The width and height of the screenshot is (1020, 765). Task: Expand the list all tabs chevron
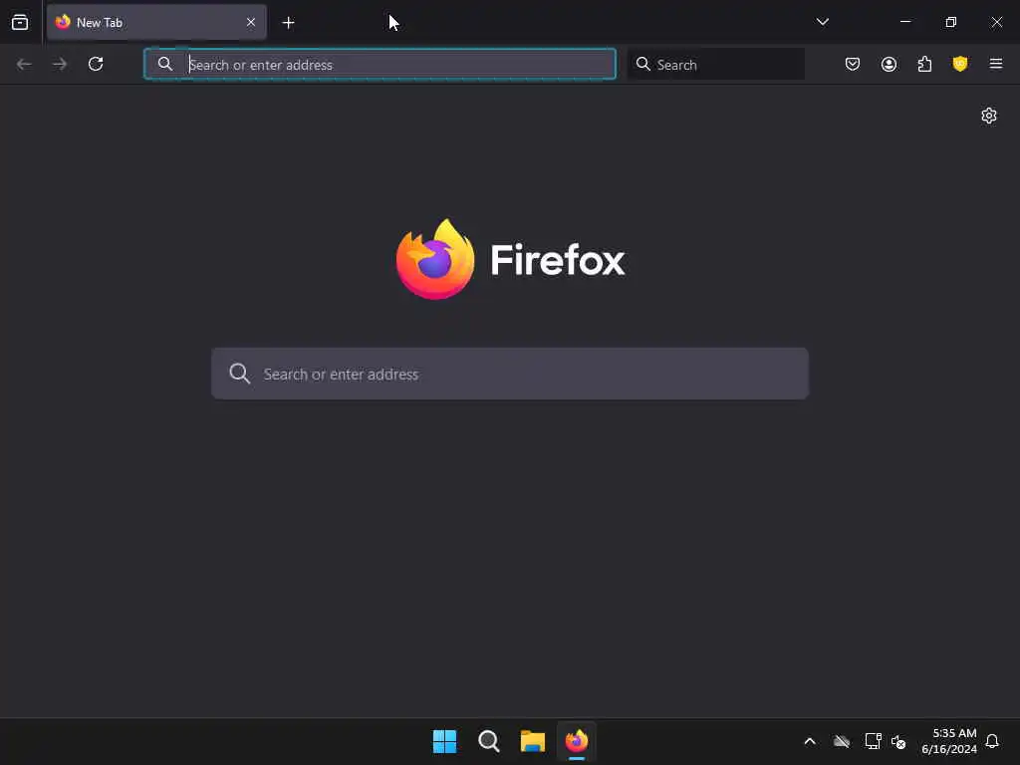click(x=822, y=22)
